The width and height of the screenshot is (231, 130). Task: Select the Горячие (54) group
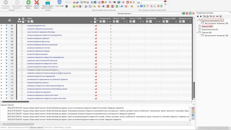tap(207, 32)
